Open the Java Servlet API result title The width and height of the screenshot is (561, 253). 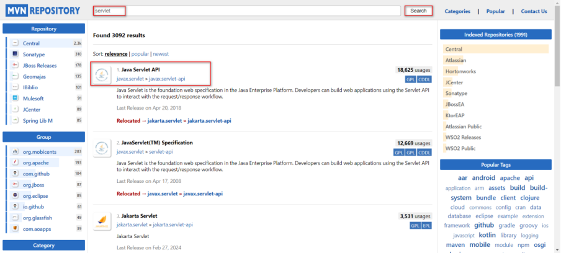[141, 69]
